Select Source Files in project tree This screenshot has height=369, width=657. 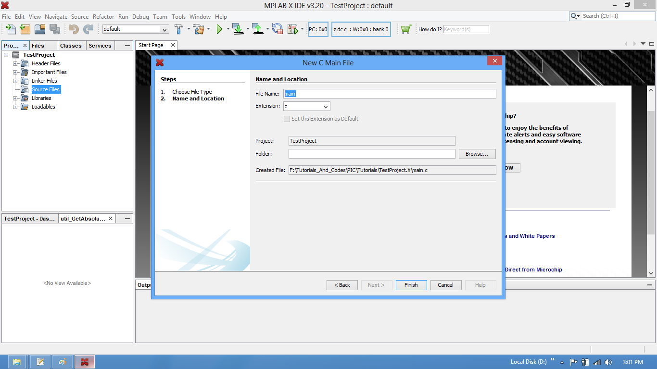pos(46,89)
